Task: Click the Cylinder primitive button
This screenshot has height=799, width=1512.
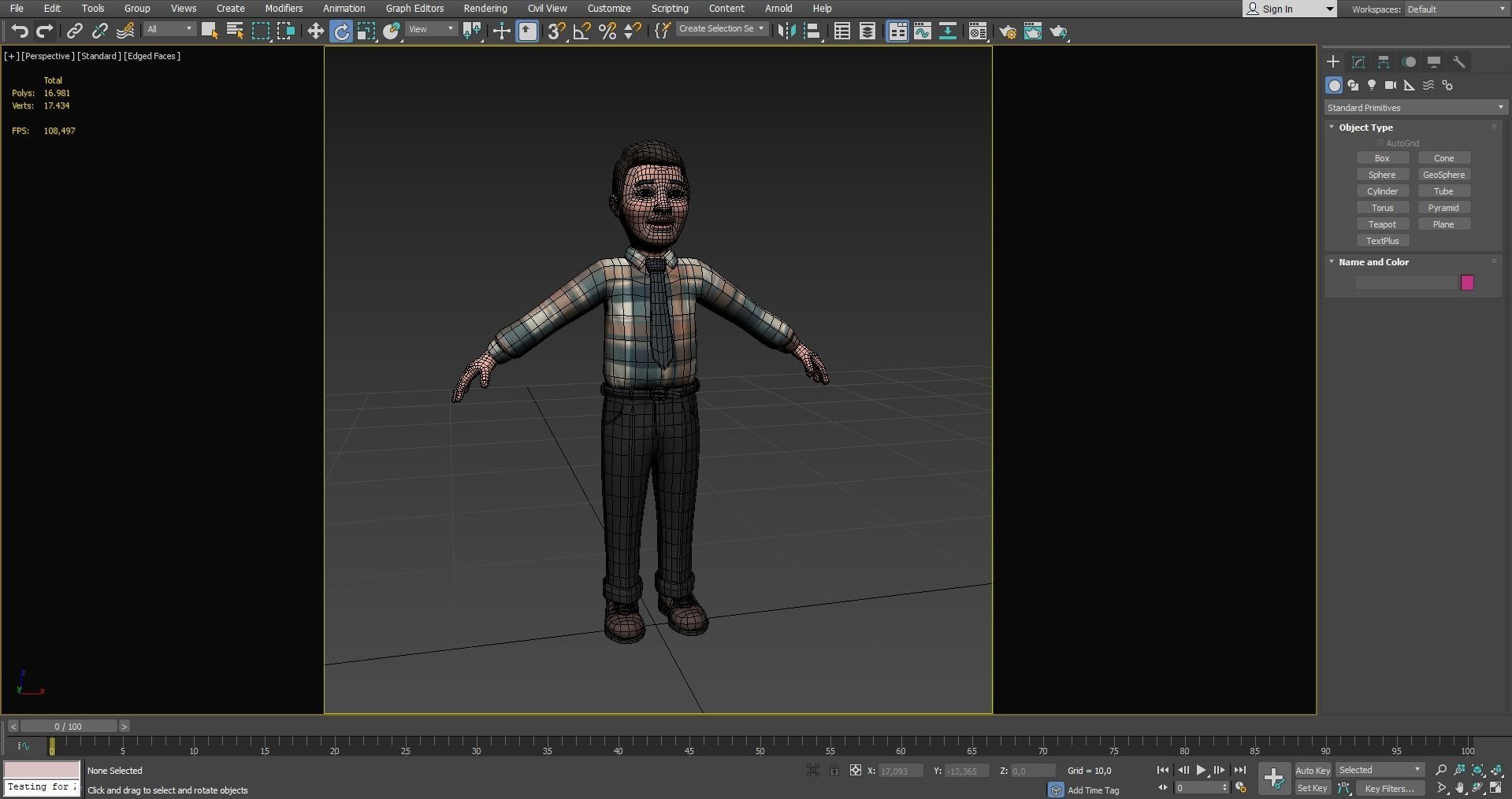Action: tap(1382, 191)
